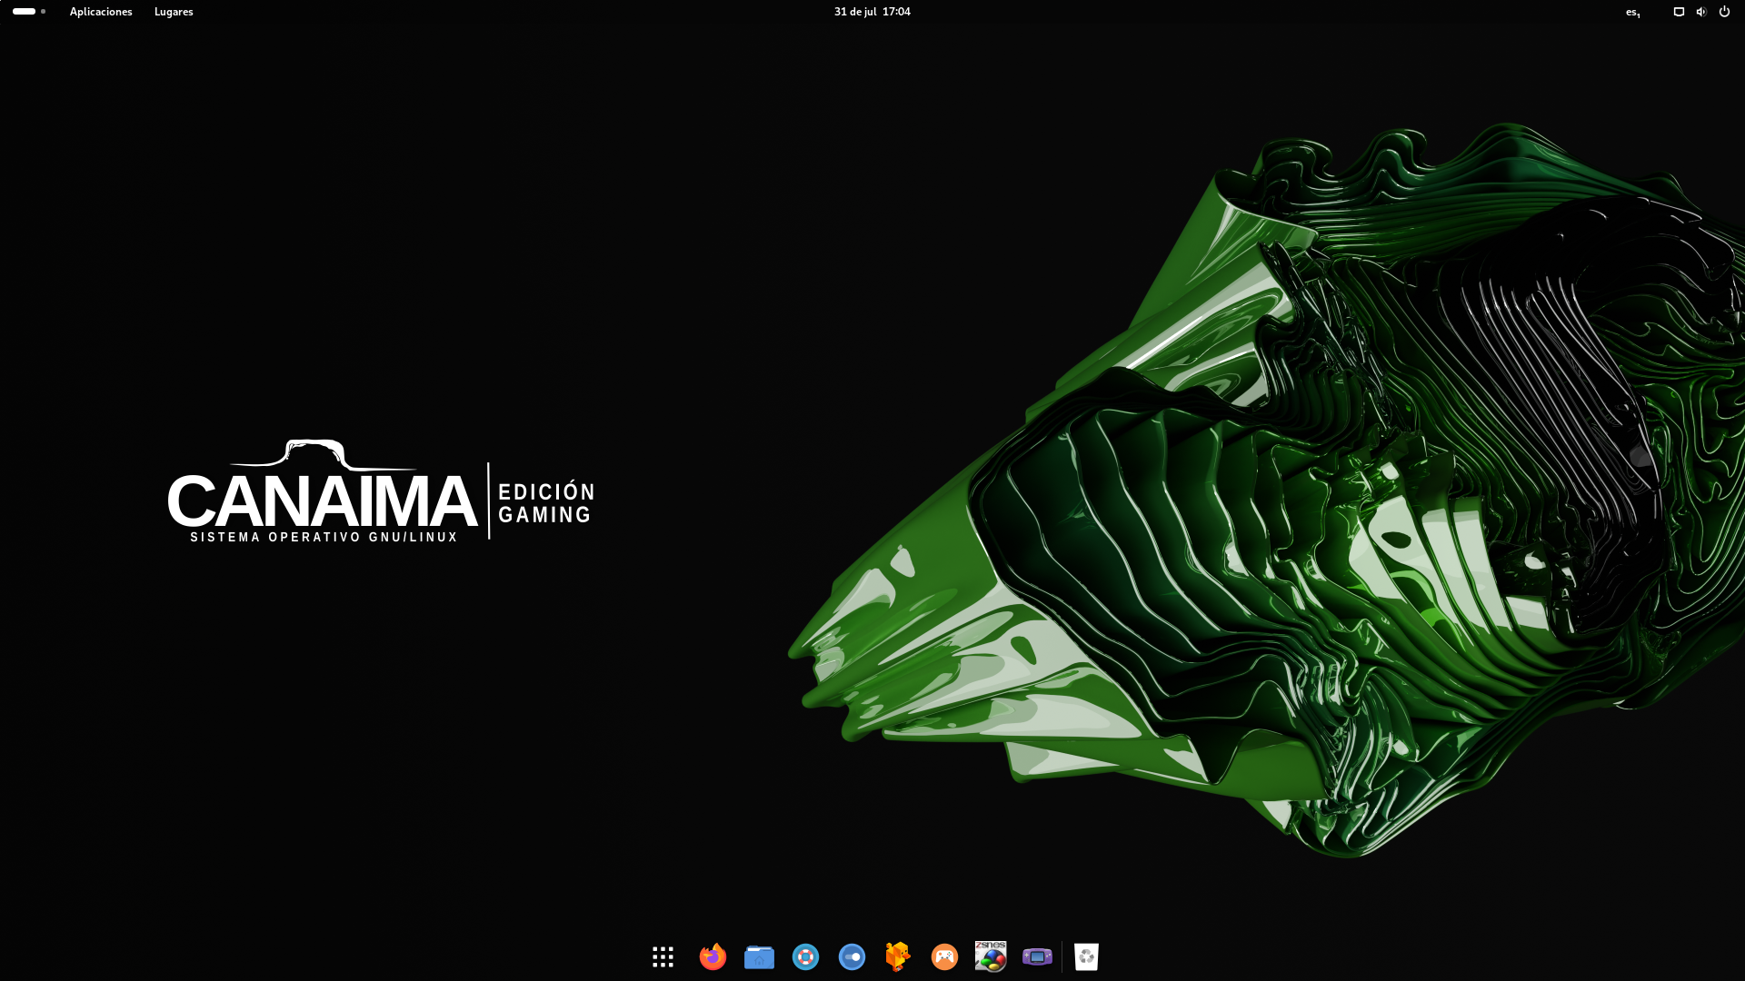Open the orange gamepad games app

click(x=944, y=956)
